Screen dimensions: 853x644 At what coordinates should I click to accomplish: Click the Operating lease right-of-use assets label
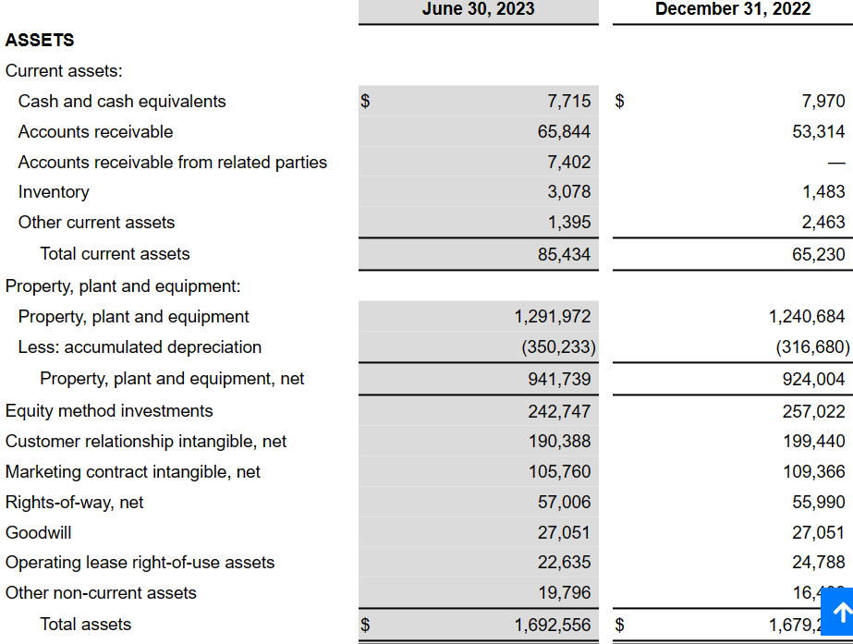[140, 563]
